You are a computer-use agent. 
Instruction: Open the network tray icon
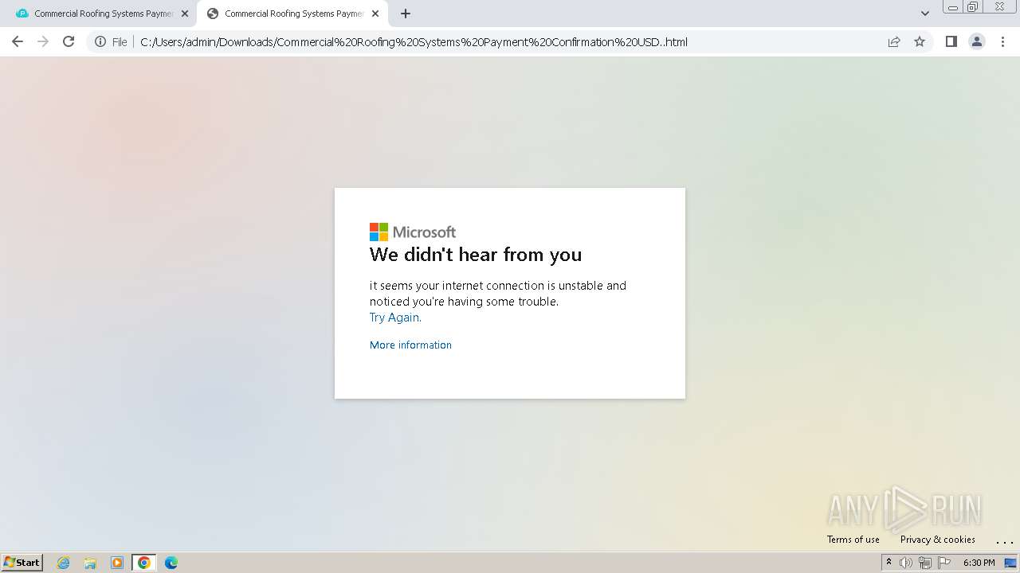(x=924, y=563)
